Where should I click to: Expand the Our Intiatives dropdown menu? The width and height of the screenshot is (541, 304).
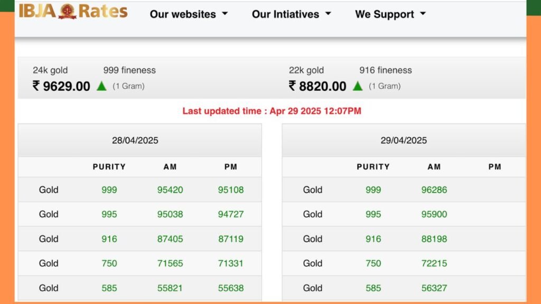[x=291, y=14]
